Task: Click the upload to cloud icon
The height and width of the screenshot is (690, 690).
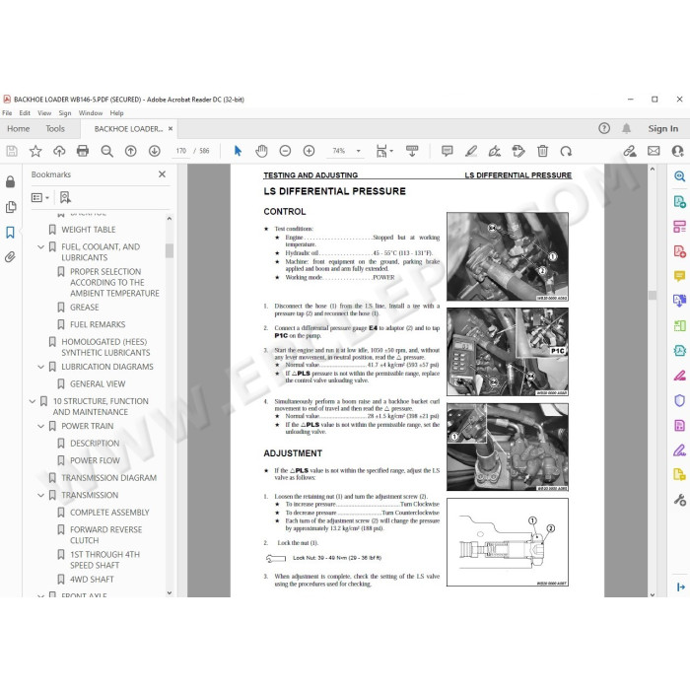Action: 59,152
